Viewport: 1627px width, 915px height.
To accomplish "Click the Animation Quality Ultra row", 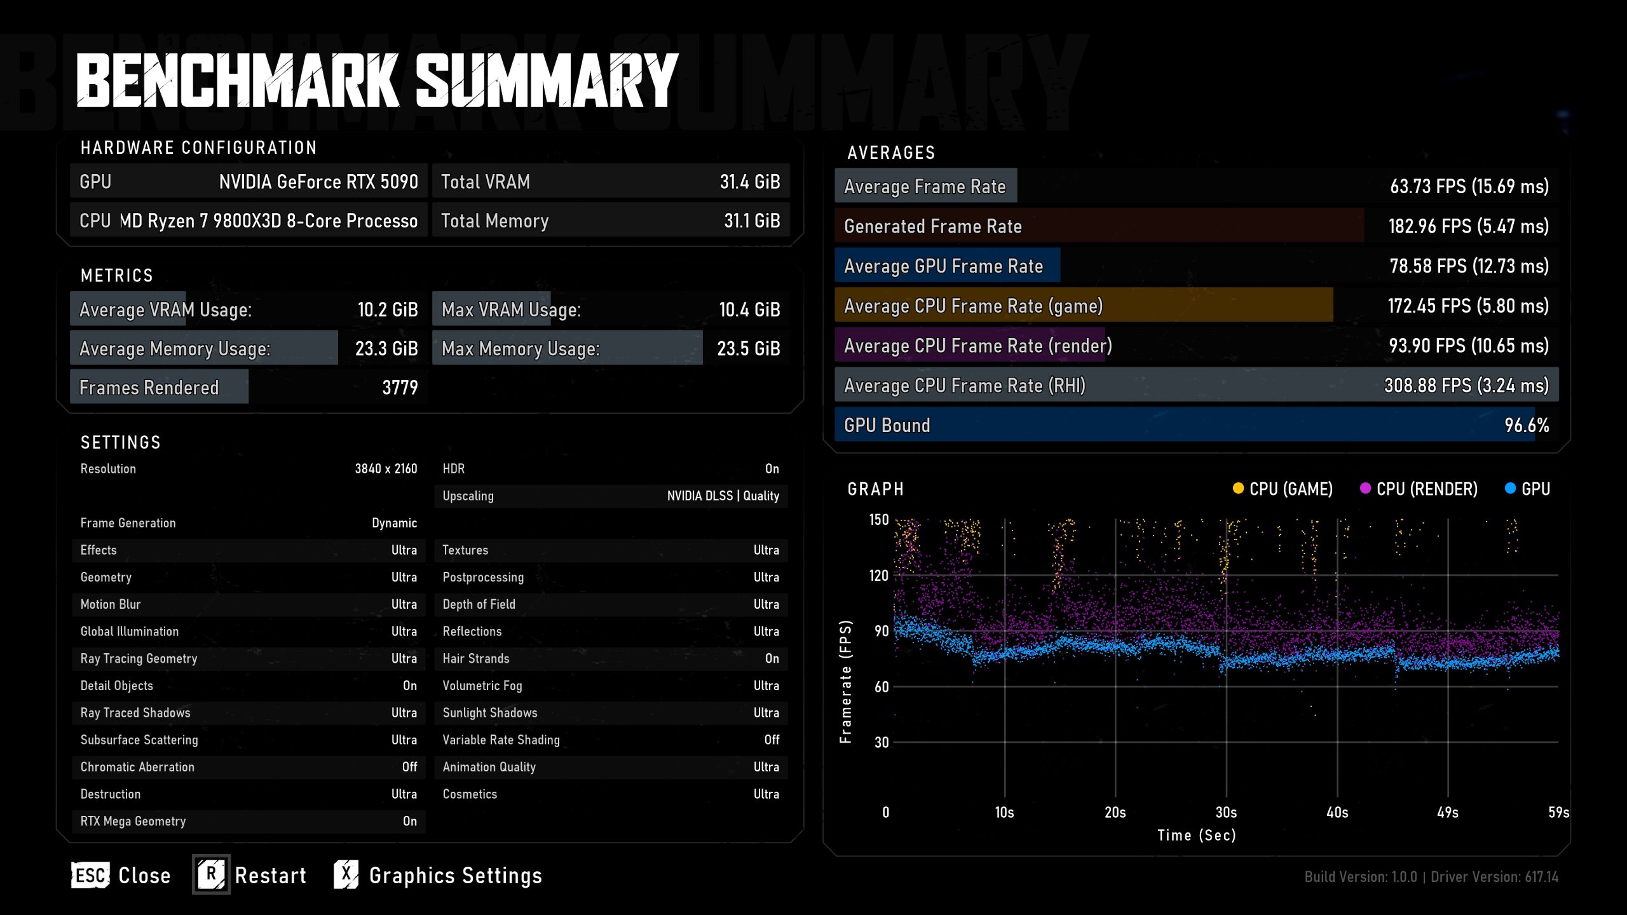I will (611, 767).
